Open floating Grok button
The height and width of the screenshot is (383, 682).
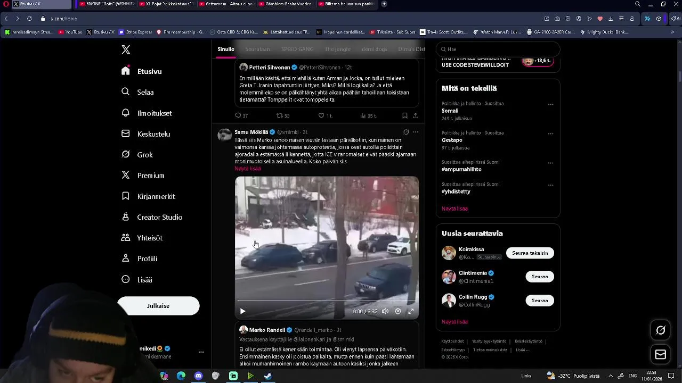point(661,330)
